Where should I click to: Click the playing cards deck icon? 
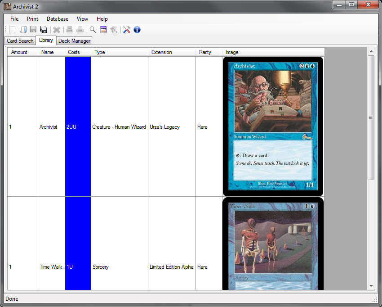click(114, 30)
